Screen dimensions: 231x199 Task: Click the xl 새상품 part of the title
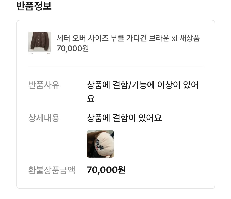click(x=186, y=38)
